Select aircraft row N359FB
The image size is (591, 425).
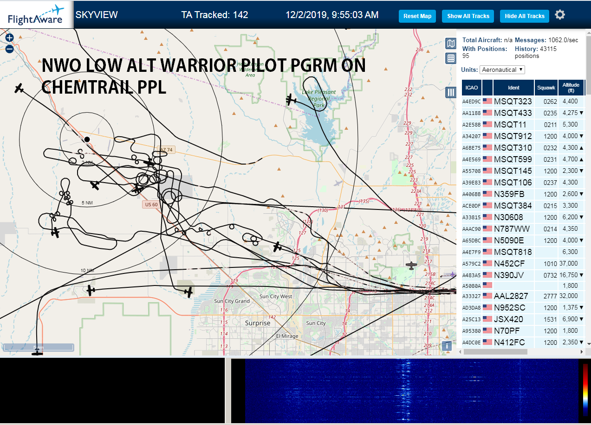tap(523, 194)
